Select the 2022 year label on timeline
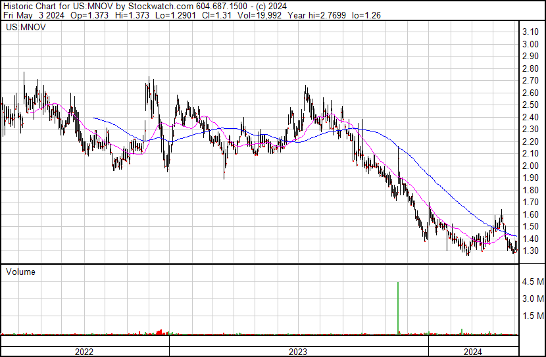The image size is (546, 357). 84,352
